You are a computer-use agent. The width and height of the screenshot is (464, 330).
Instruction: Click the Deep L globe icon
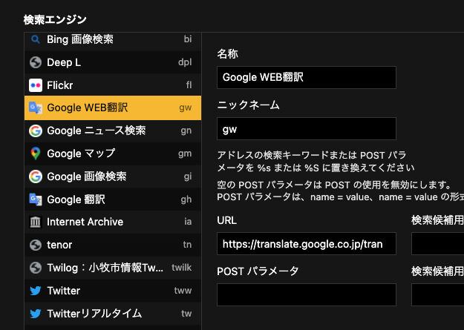tap(36, 62)
